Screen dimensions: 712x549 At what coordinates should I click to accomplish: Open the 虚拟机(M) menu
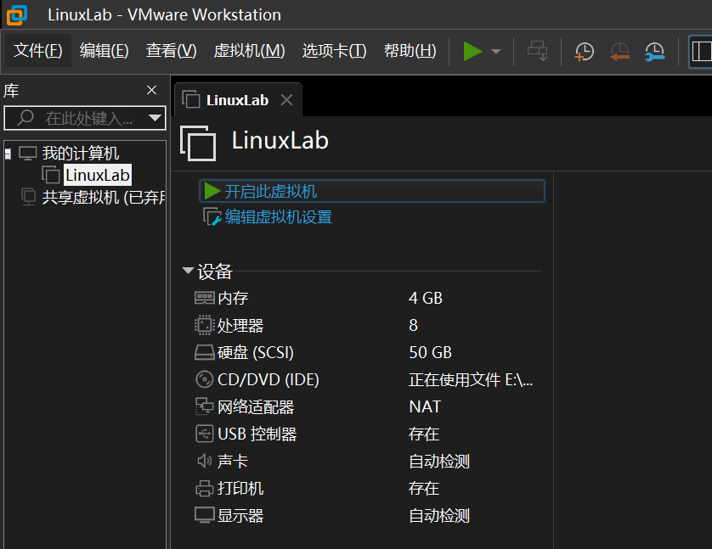pyautogui.click(x=249, y=51)
